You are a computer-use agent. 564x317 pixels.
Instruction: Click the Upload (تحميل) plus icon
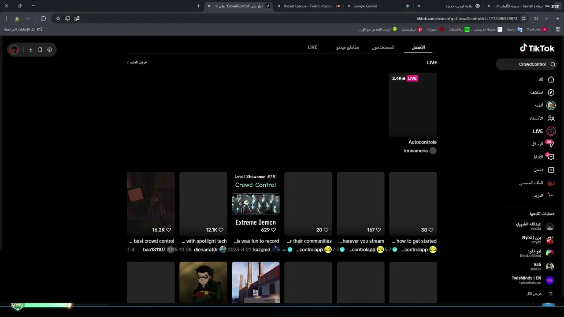pos(551,170)
